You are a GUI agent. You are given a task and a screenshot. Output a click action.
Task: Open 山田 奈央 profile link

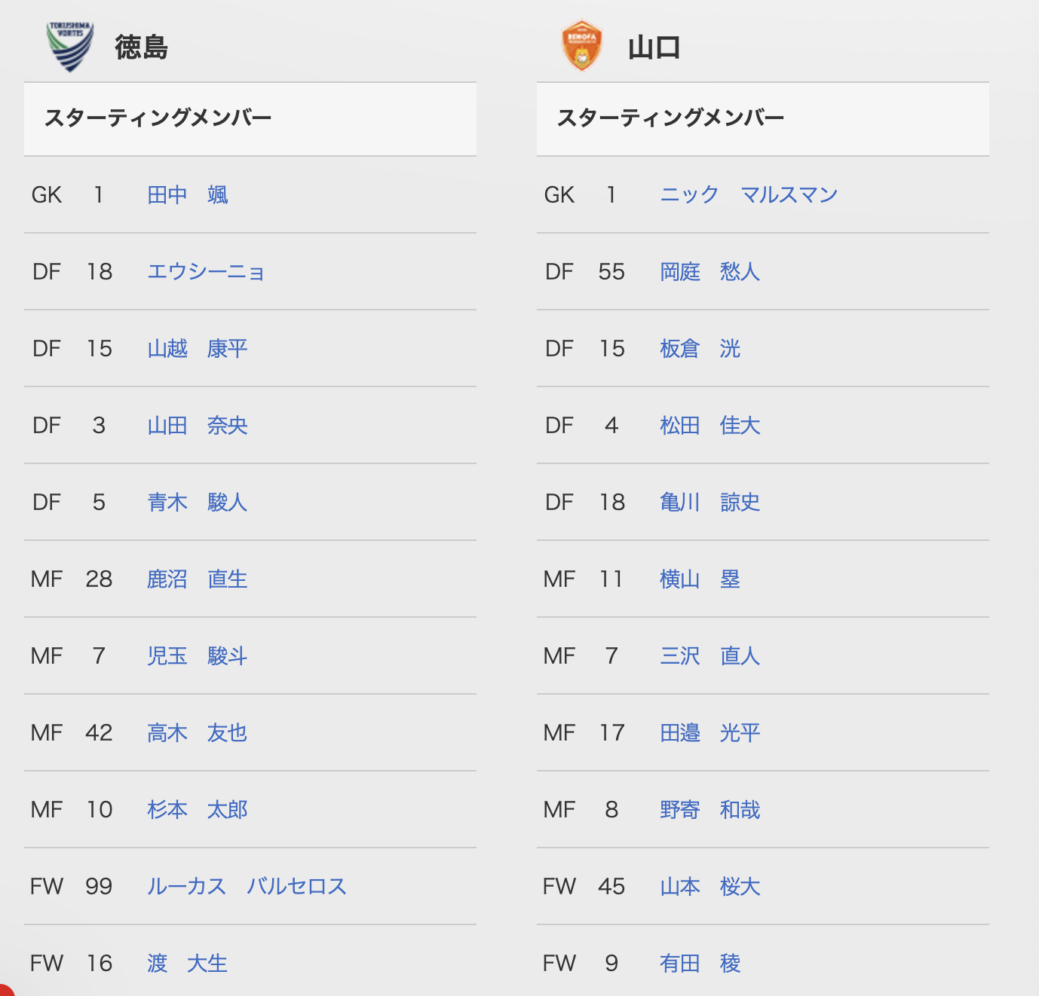pyautogui.click(x=198, y=426)
